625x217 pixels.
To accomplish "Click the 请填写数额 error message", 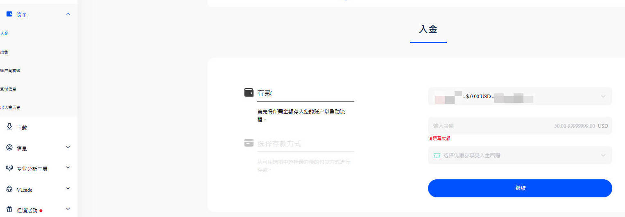I will pos(439,138).
